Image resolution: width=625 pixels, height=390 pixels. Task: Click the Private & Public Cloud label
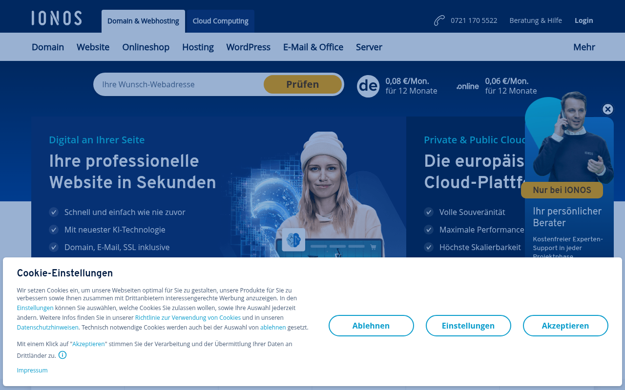[475, 140]
